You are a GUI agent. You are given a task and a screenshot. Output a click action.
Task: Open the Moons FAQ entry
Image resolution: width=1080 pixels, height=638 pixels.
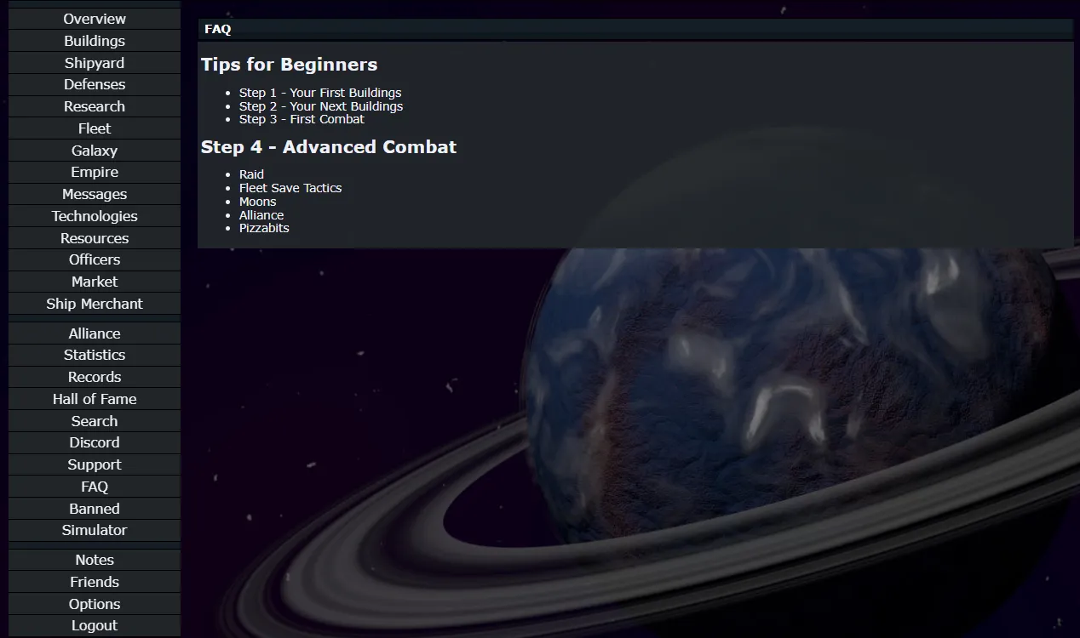pyautogui.click(x=257, y=202)
